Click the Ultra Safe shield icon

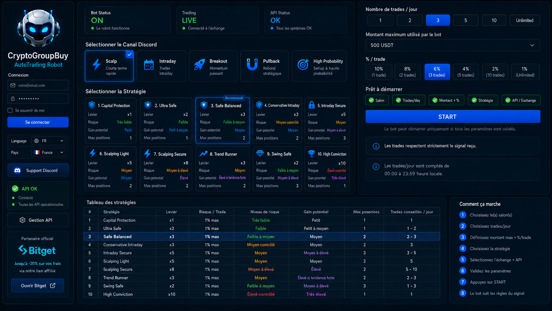(148, 105)
